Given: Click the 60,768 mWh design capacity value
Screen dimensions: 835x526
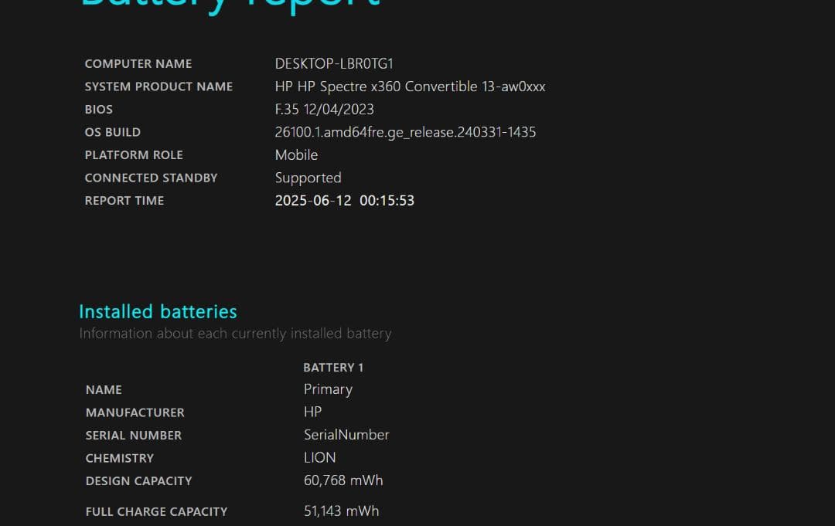Looking at the screenshot, I should pyautogui.click(x=343, y=480).
